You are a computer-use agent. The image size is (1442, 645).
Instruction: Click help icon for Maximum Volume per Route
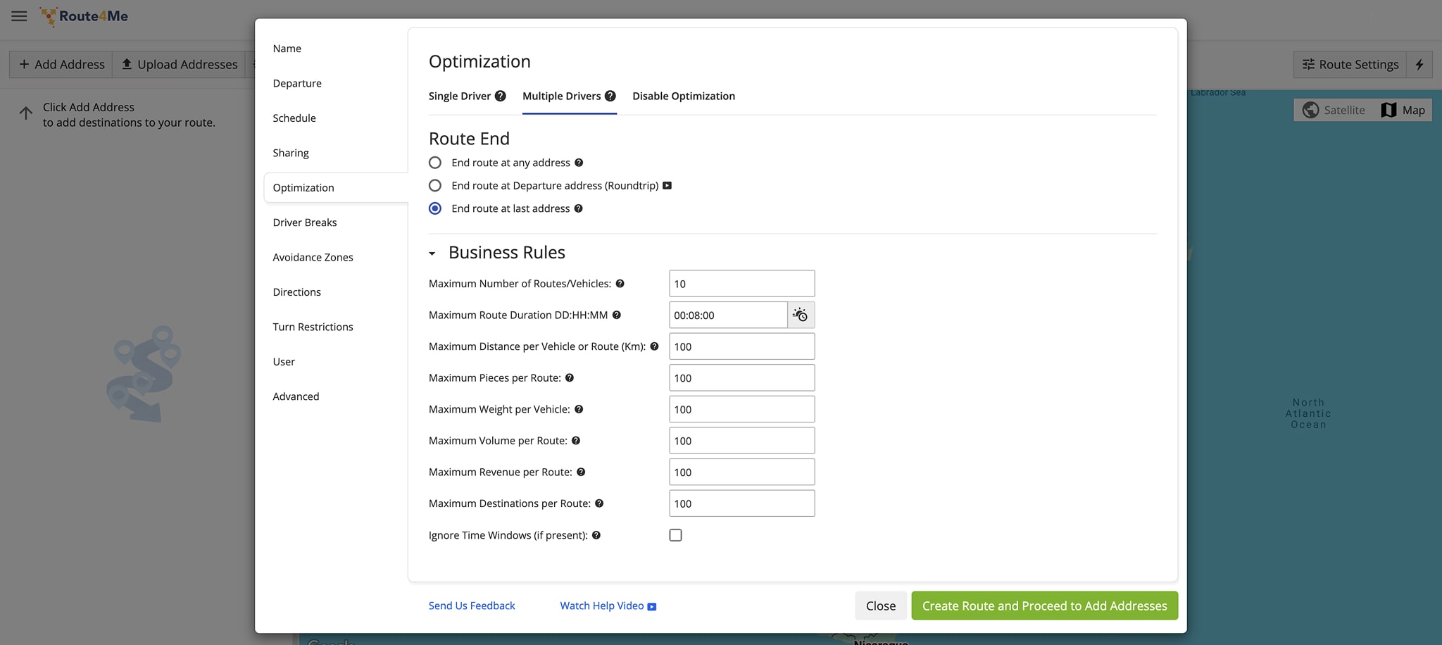coord(576,441)
